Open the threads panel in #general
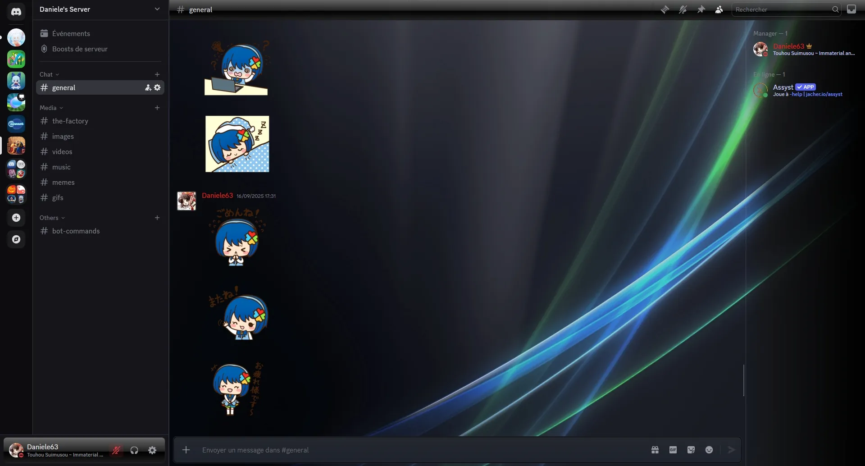Viewport: 865px width, 466px height. coord(665,9)
